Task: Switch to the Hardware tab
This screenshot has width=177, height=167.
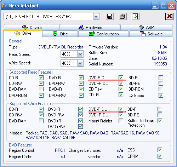Action: 90,27
